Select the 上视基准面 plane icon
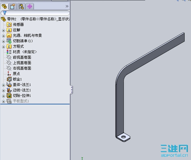The height and width of the screenshot is (160, 191). point(9,63)
